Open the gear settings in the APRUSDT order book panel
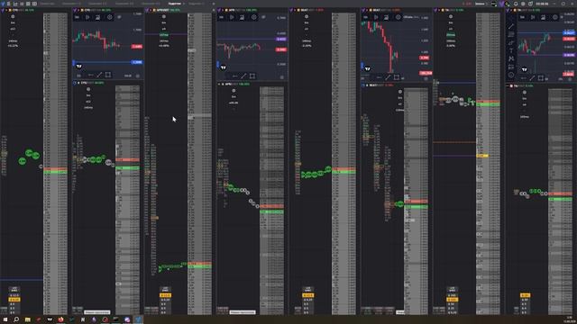This screenshot has height=324, width=577. click(x=164, y=17)
